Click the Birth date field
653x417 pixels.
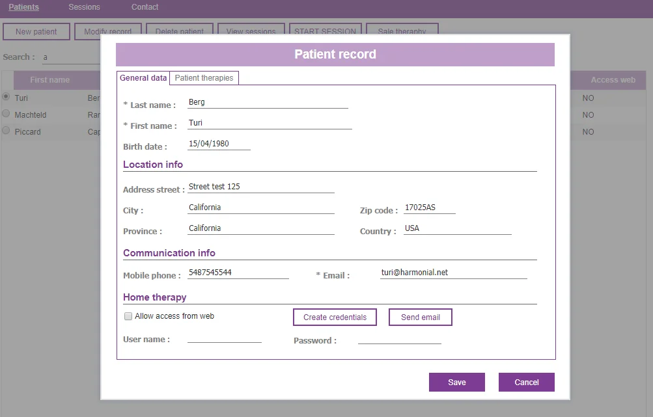tap(219, 144)
